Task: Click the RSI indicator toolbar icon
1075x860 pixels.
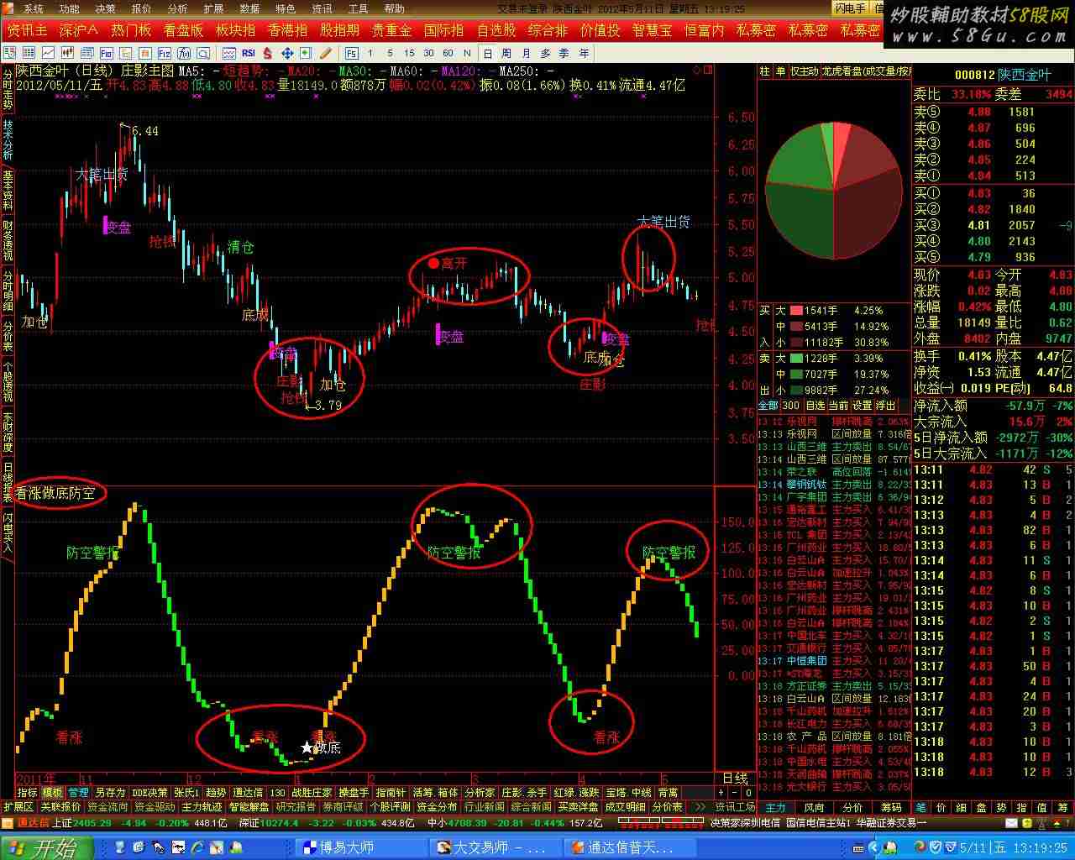Action: 249,53
